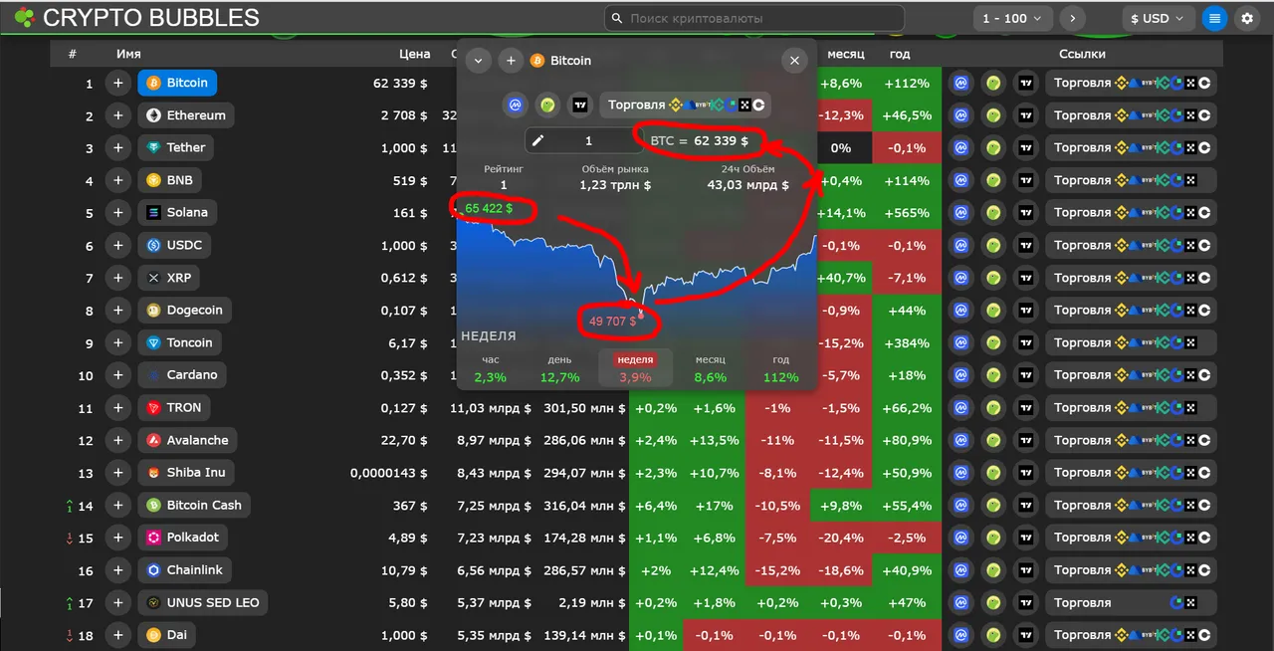Open TradingView icon in Dai row
The height and width of the screenshot is (651, 1274).
pyautogui.click(x=1026, y=635)
